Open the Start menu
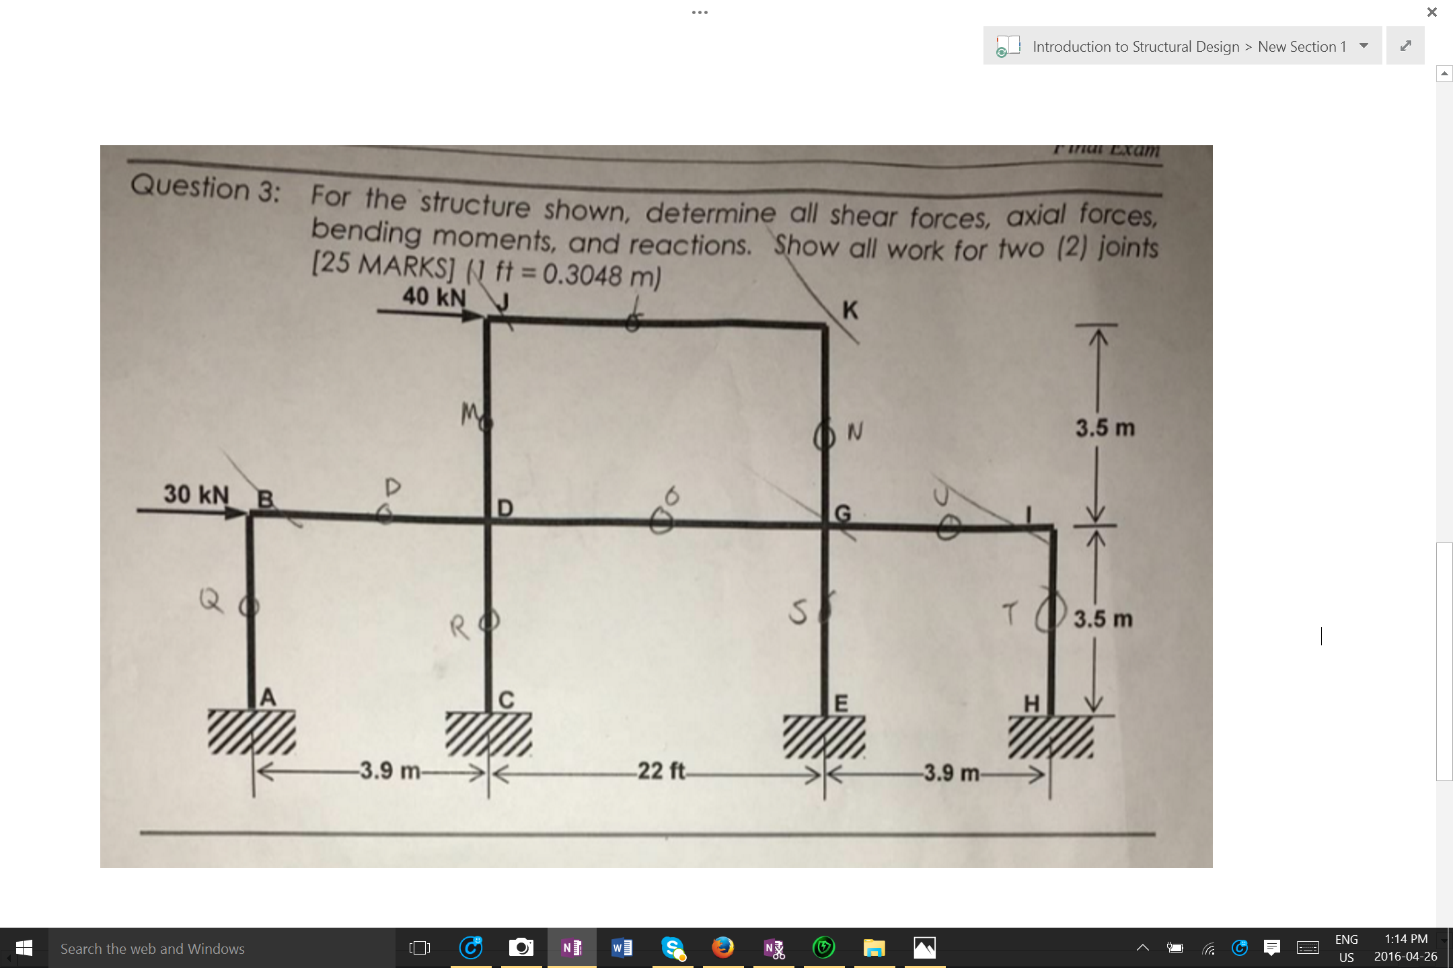The image size is (1453, 968). pos(26,948)
